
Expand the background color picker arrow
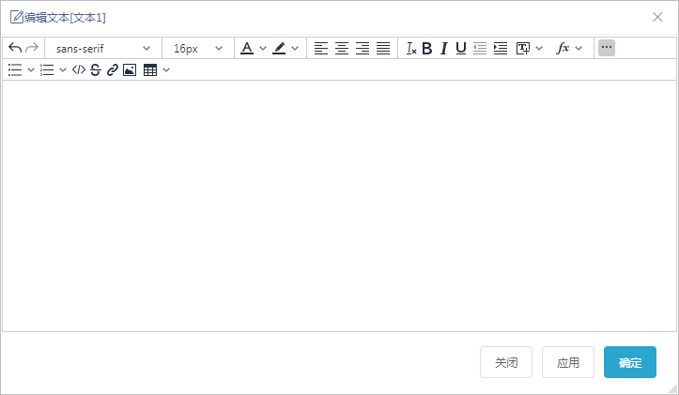[295, 48]
